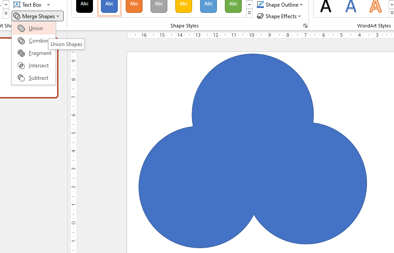Click the Subtract shapes icon
394x253 pixels.
[x=21, y=78]
